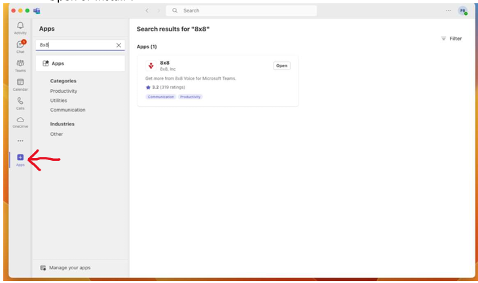Open the 8x8 app with the Open button
The image size is (478, 283).
(x=282, y=65)
